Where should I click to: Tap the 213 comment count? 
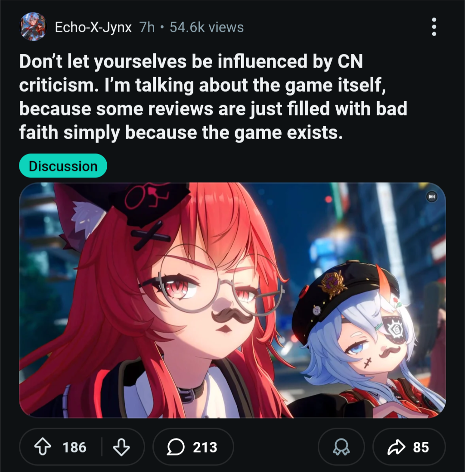point(205,447)
